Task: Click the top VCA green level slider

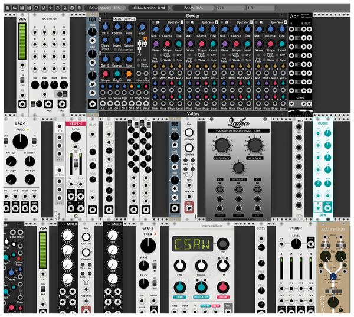Action: [x=22, y=41]
